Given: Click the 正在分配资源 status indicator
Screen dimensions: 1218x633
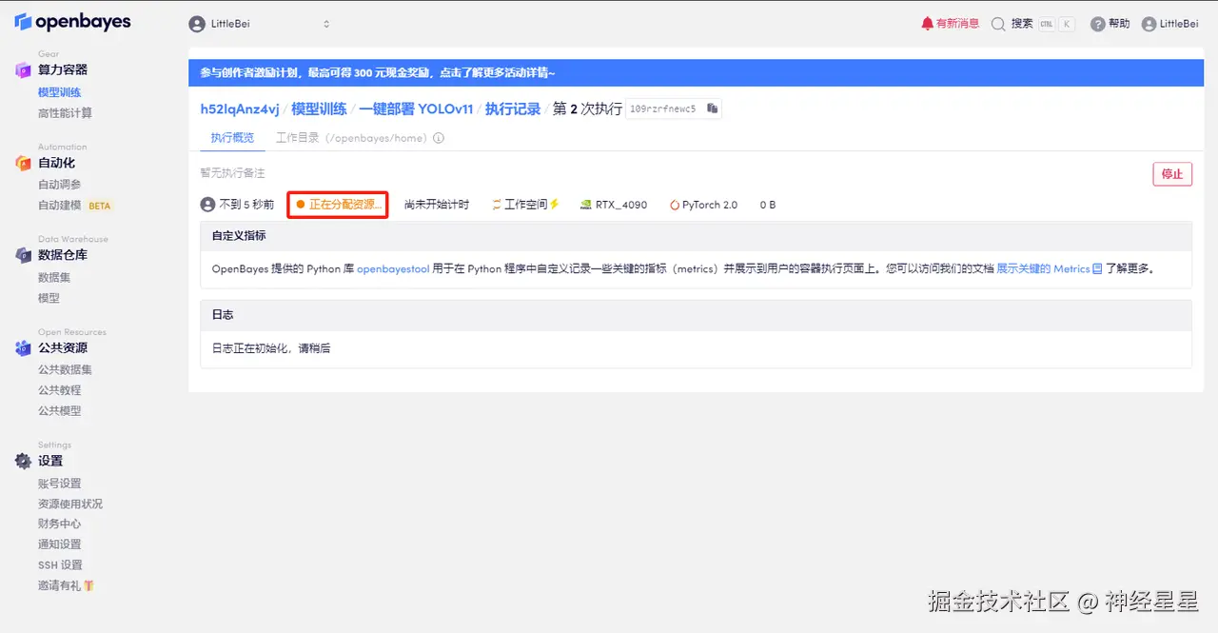Looking at the screenshot, I should point(337,204).
